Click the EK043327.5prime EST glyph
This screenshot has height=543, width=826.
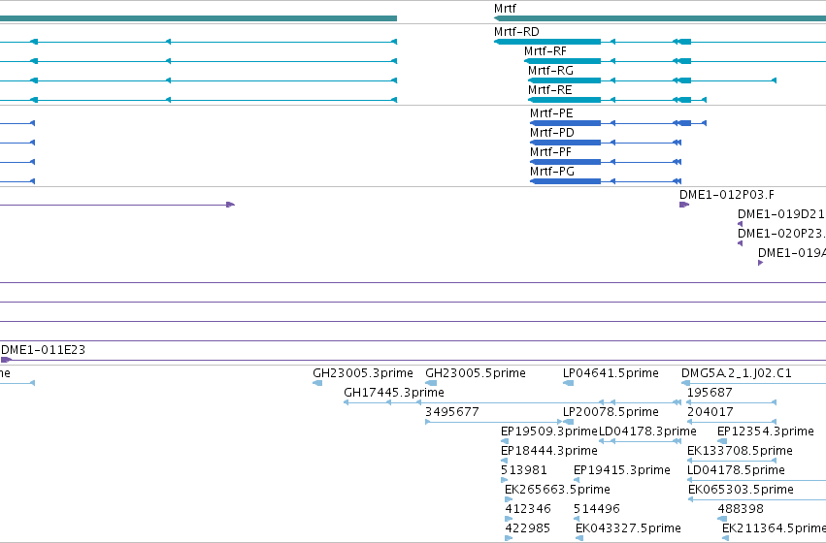579,538
